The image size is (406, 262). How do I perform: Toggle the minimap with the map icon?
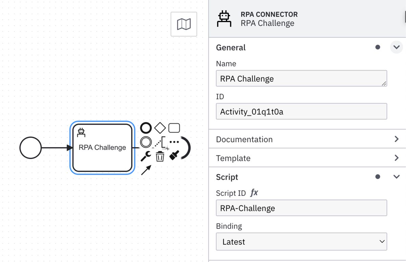pyautogui.click(x=184, y=24)
